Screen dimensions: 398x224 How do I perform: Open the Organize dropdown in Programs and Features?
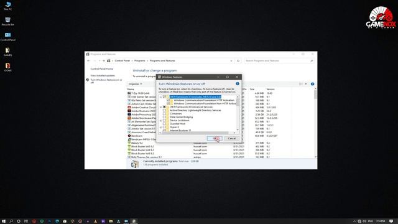tap(136, 84)
